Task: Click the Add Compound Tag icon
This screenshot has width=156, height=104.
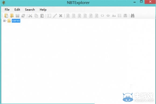Action: pyautogui.click(x=125, y=16)
